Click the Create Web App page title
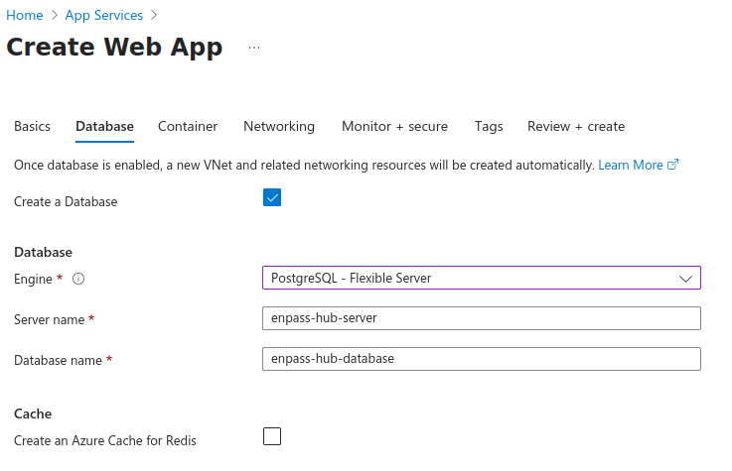 pos(114,48)
